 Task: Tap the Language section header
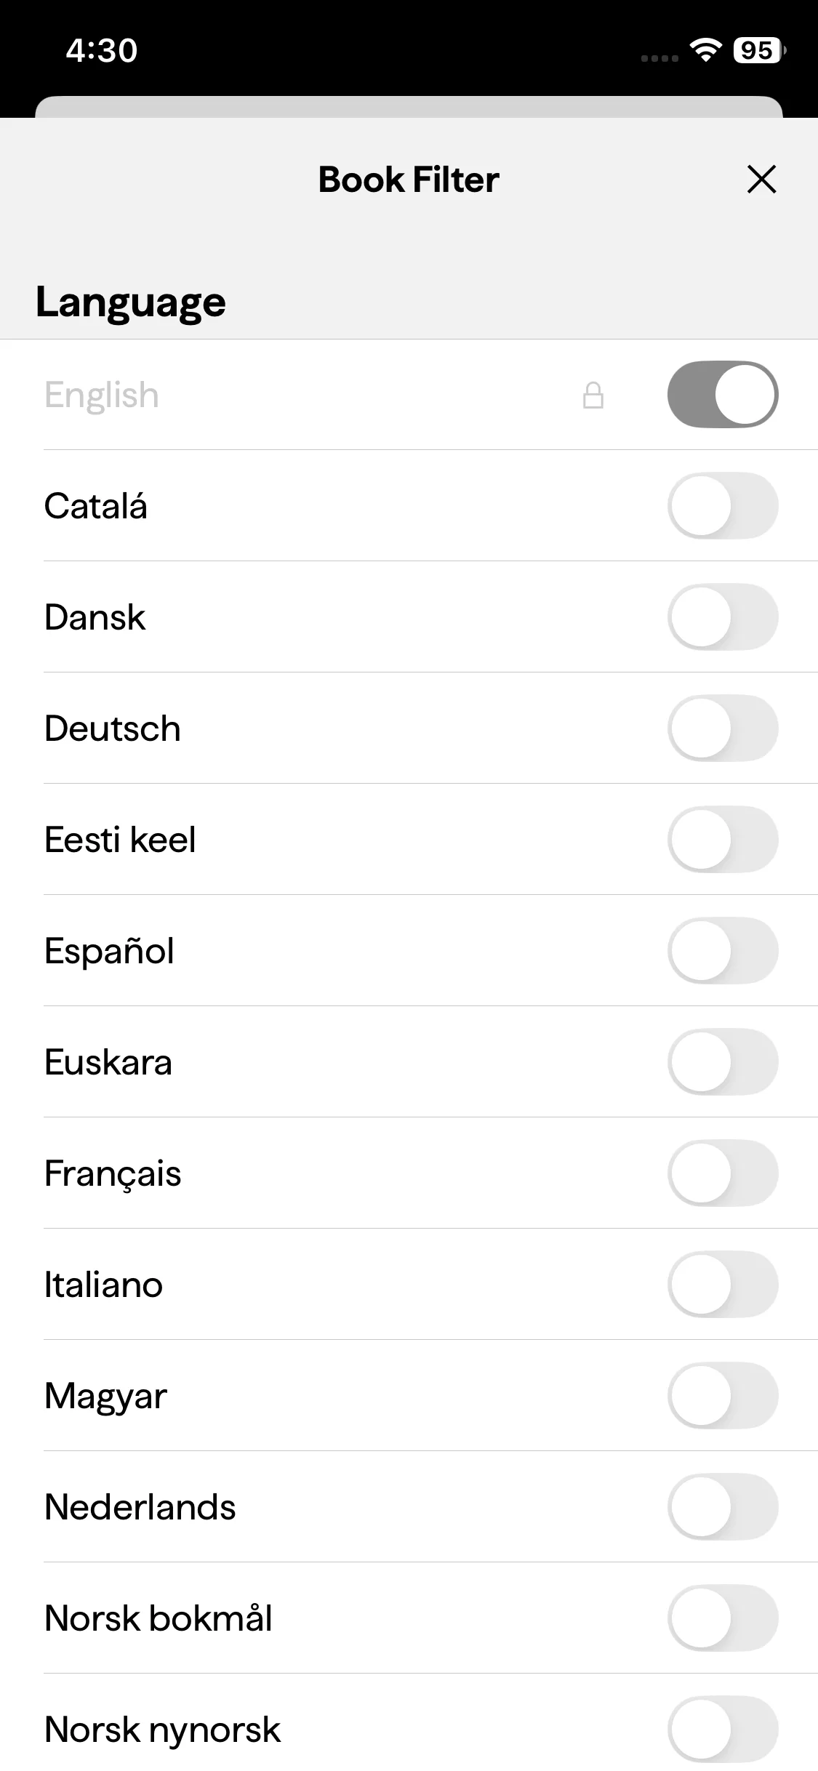coord(131,302)
